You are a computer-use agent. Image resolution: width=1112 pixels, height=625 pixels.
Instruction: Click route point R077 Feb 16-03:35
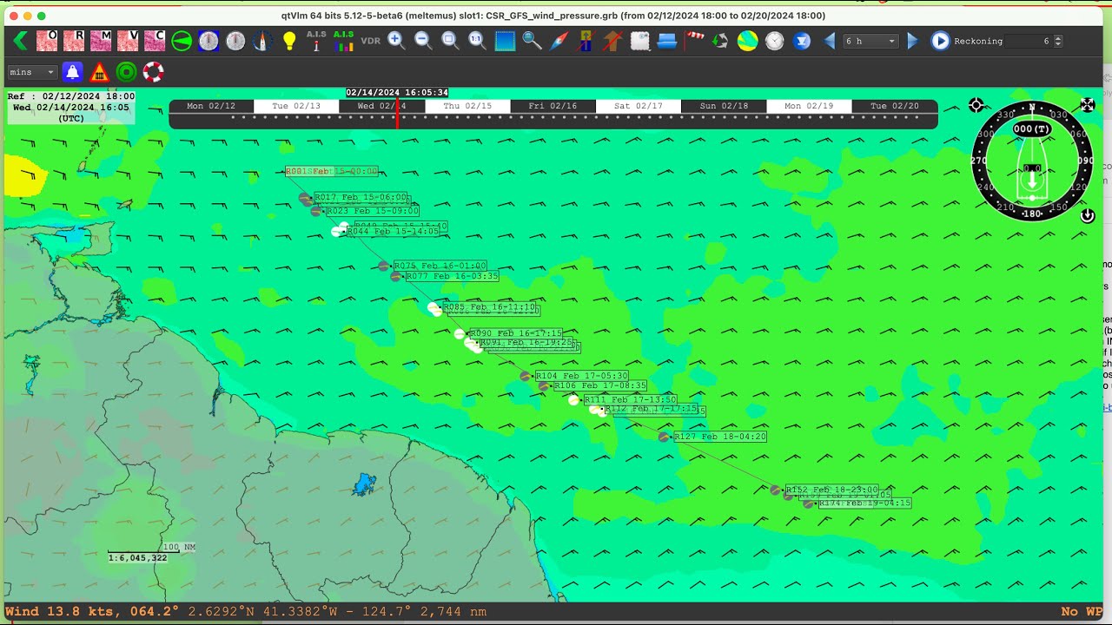click(452, 277)
